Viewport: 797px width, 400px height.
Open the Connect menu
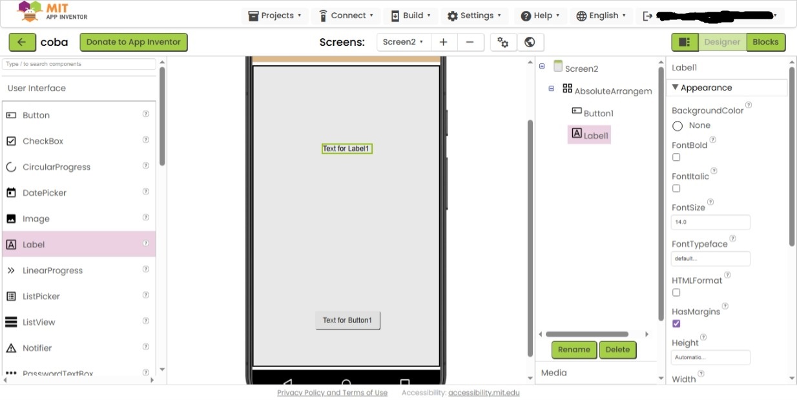pyautogui.click(x=347, y=16)
